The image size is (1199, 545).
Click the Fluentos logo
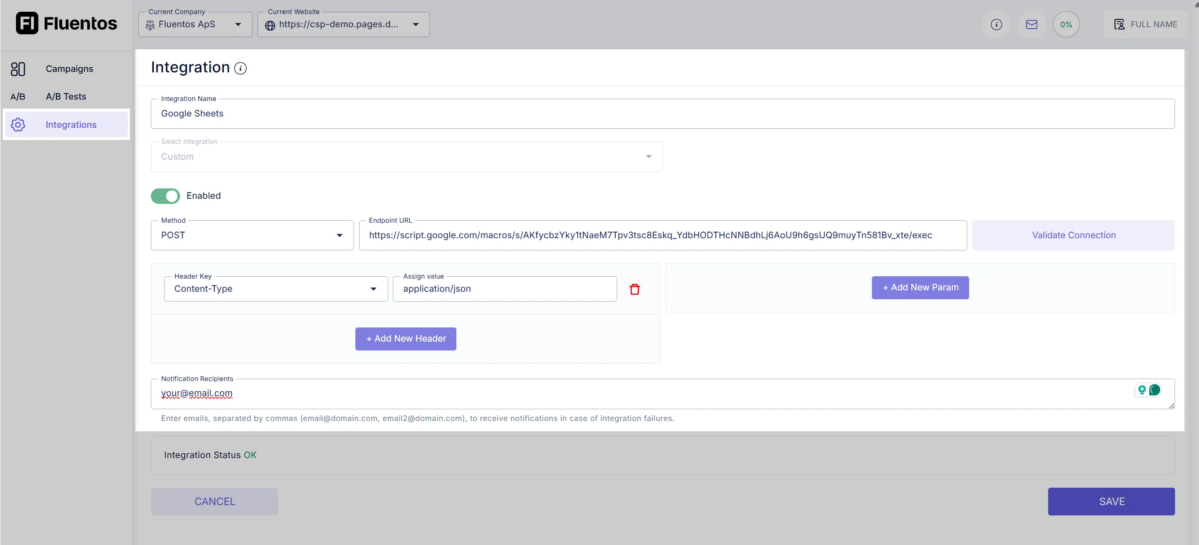click(66, 23)
